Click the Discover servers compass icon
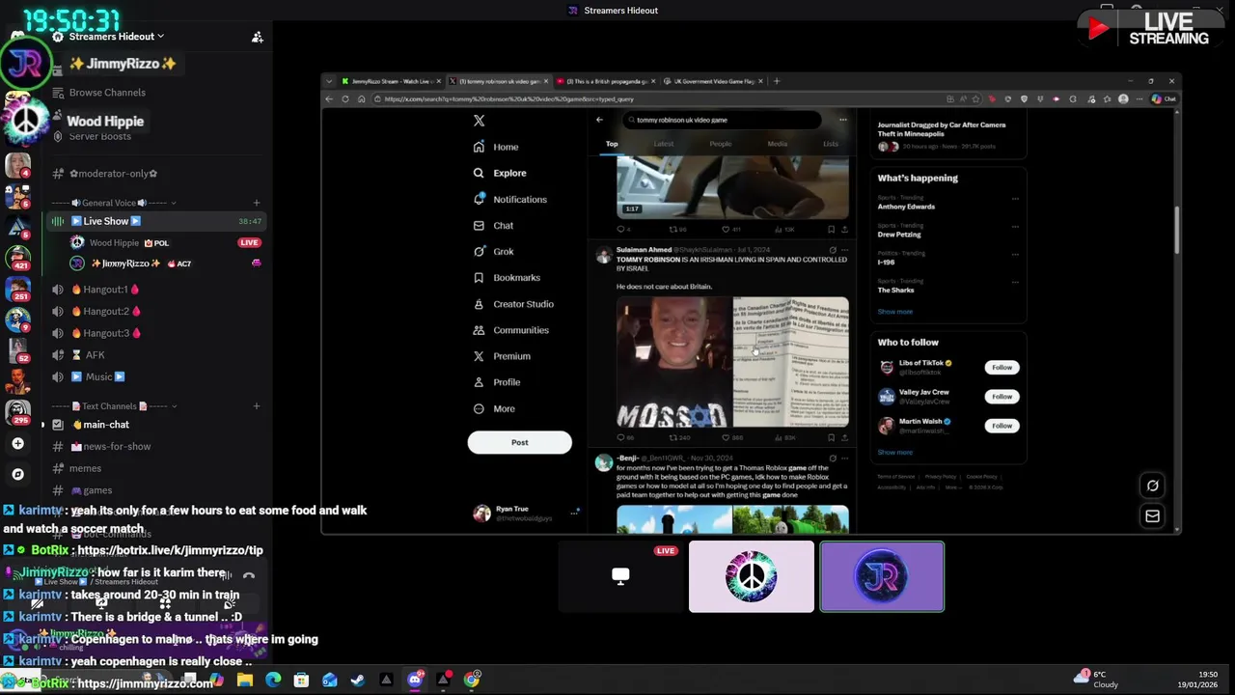1235x695 pixels. coord(17,474)
